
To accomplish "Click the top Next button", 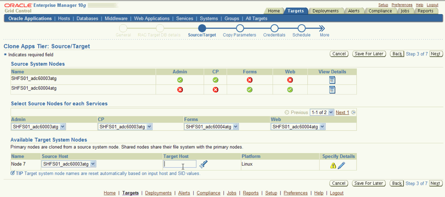I will [435, 54].
